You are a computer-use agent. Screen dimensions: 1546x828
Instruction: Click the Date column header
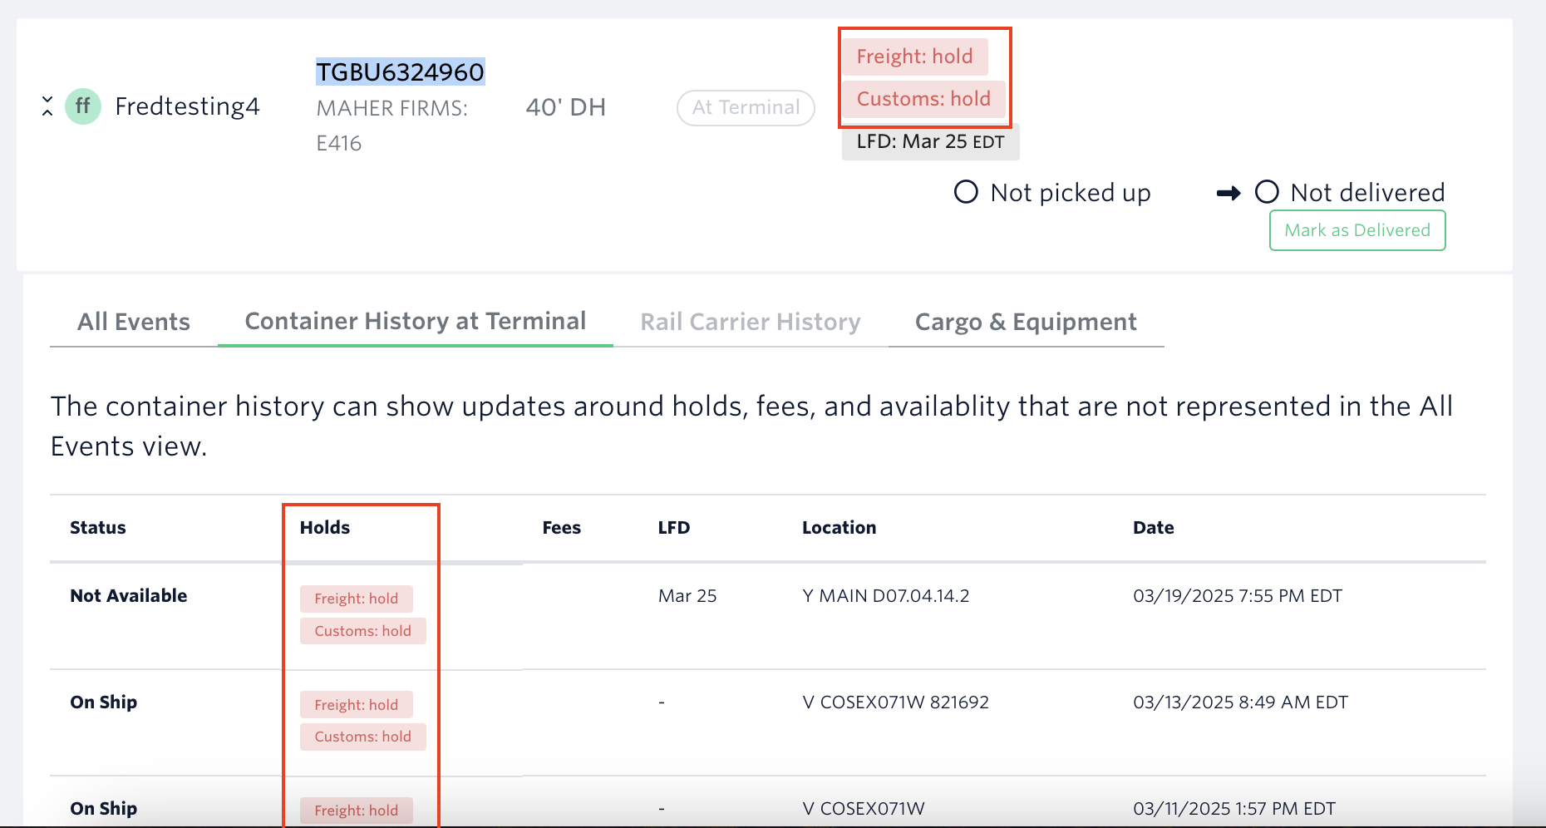(1153, 528)
